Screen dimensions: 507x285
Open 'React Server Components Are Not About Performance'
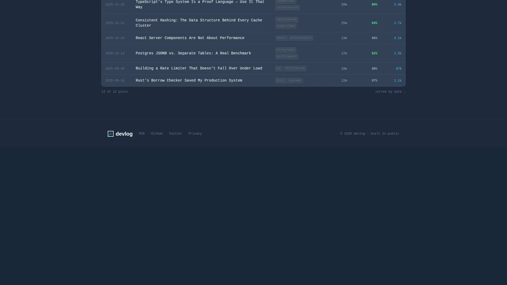tap(190, 38)
